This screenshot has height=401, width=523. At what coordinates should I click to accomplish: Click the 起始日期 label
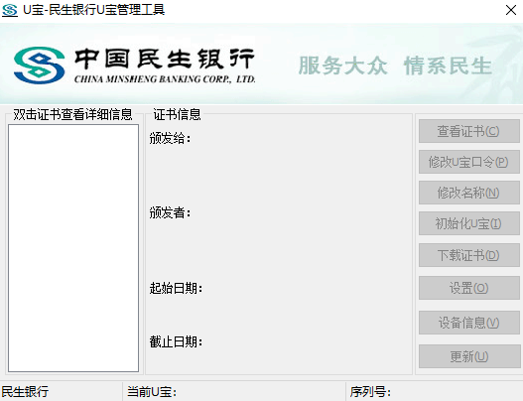click(x=176, y=288)
